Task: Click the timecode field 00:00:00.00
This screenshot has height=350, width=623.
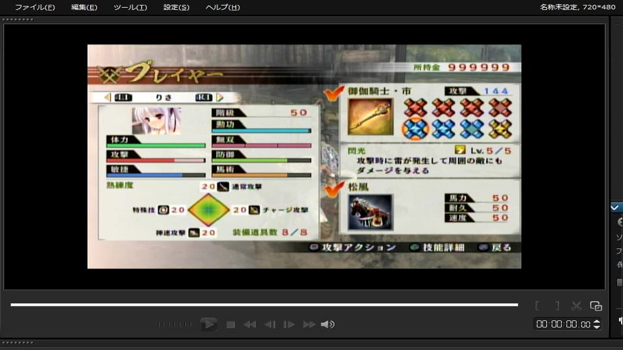Action: click(563, 324)
